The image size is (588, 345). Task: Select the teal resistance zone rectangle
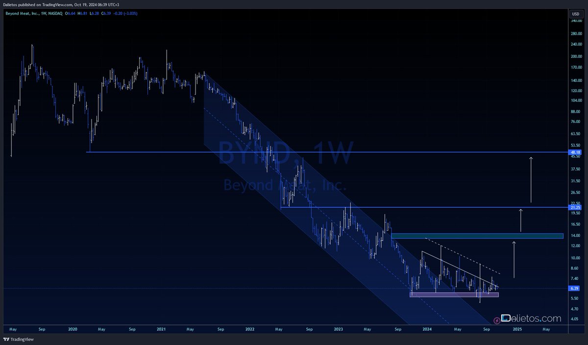(477, 236)
